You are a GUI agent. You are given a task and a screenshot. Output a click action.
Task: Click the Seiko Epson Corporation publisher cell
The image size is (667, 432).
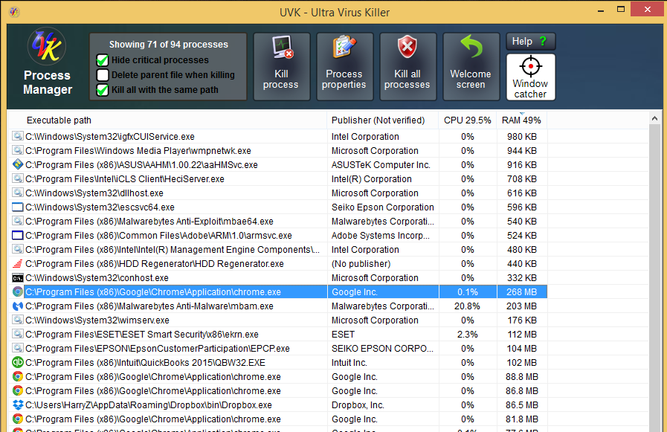point(383,207)
